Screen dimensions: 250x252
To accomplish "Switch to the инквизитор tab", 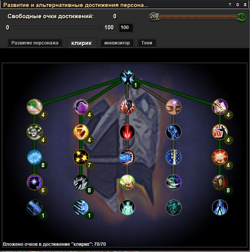I will click(117, 43).
